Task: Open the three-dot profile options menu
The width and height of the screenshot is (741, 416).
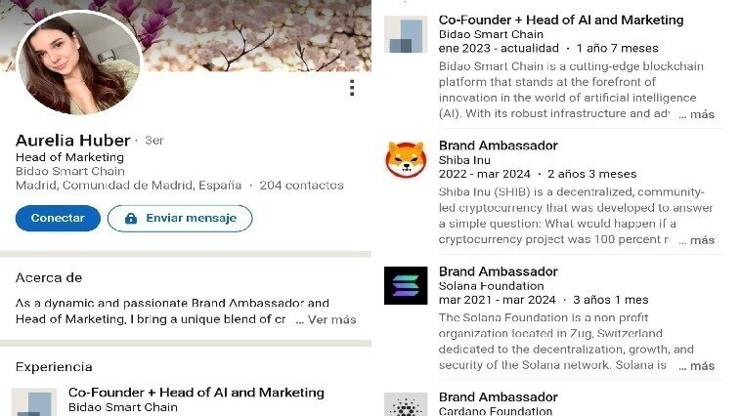Action: pyautogui.click(x=352, y=88)
